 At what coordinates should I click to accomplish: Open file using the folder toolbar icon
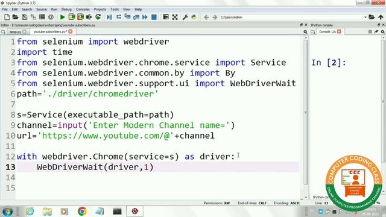[x=15, y=17]
